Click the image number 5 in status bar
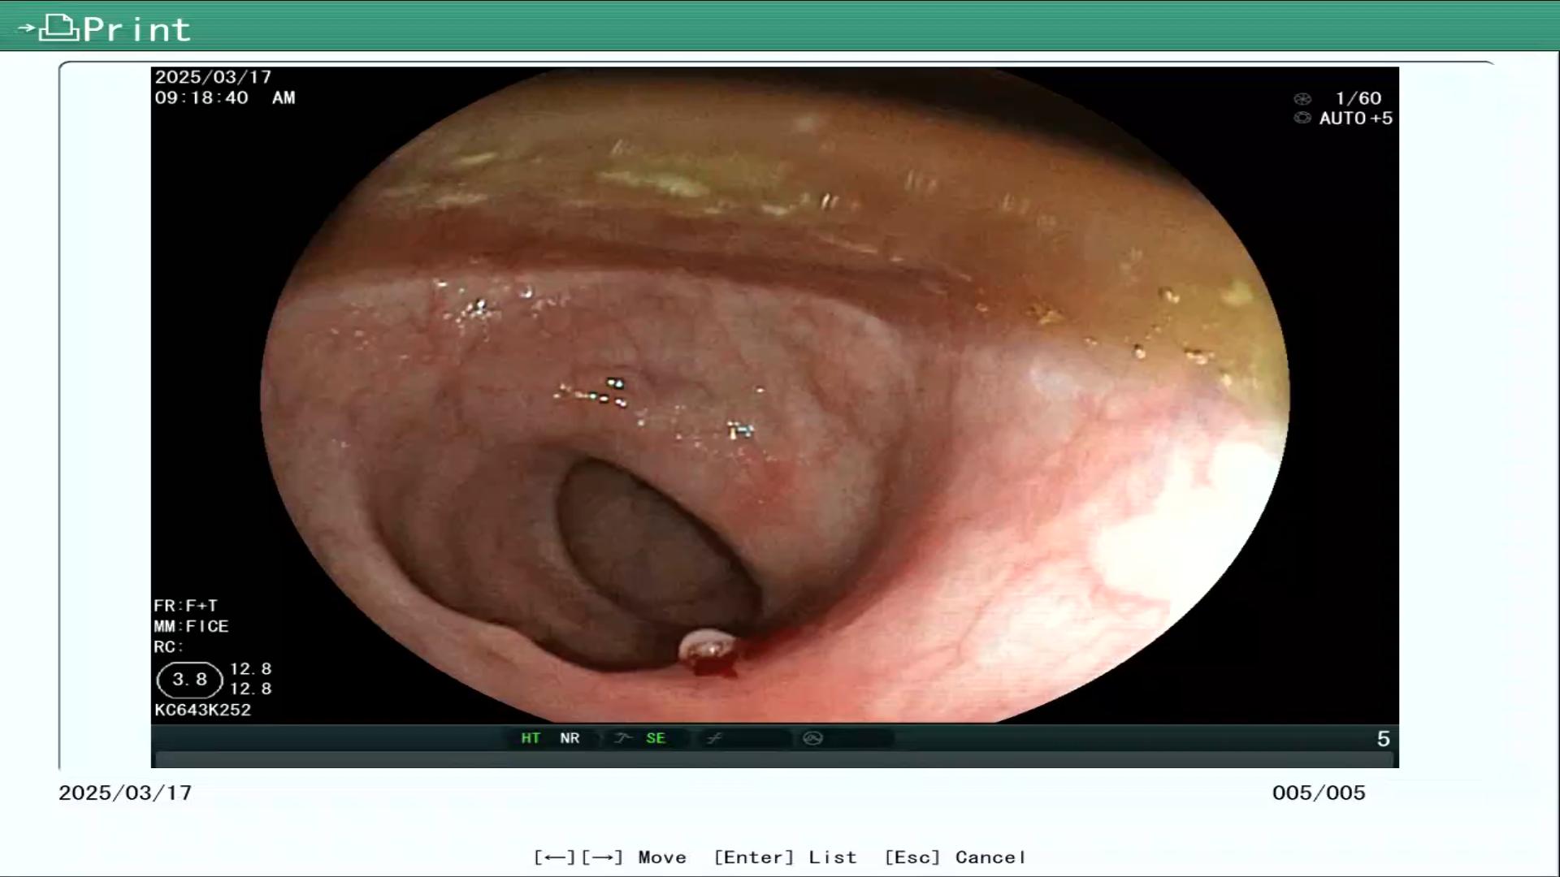This screenshot has width=1560, height=877. coord(1384,739)
